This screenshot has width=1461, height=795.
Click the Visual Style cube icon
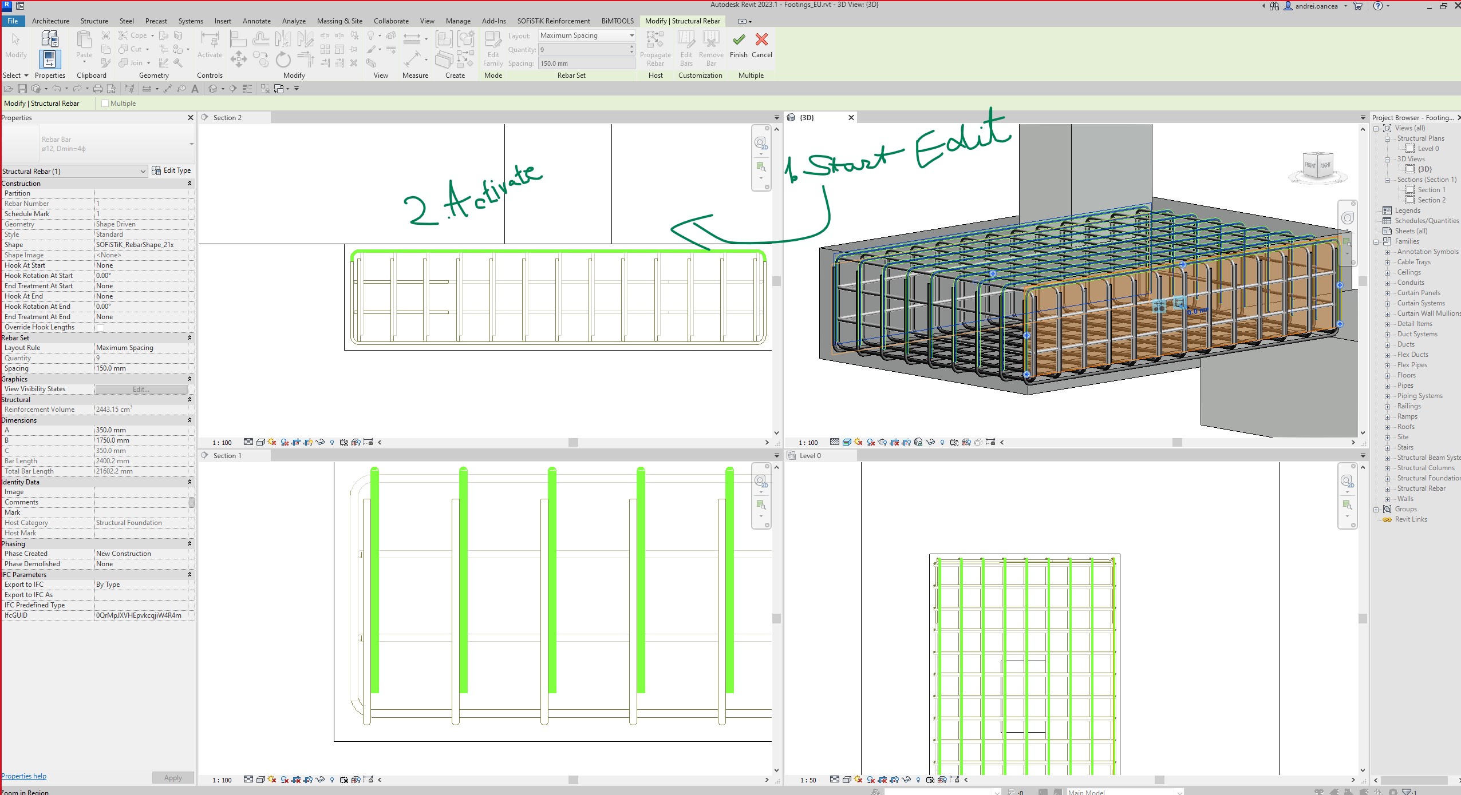point(260,442)
